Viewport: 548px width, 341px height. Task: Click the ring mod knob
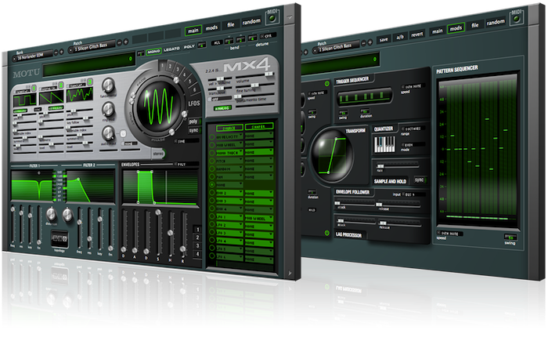click(108, 110)
